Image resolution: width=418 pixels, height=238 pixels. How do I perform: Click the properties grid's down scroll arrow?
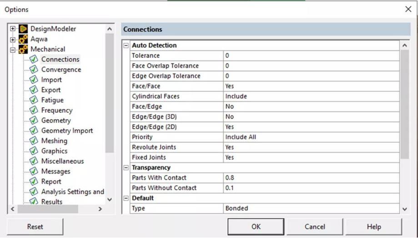click(405, 209)
